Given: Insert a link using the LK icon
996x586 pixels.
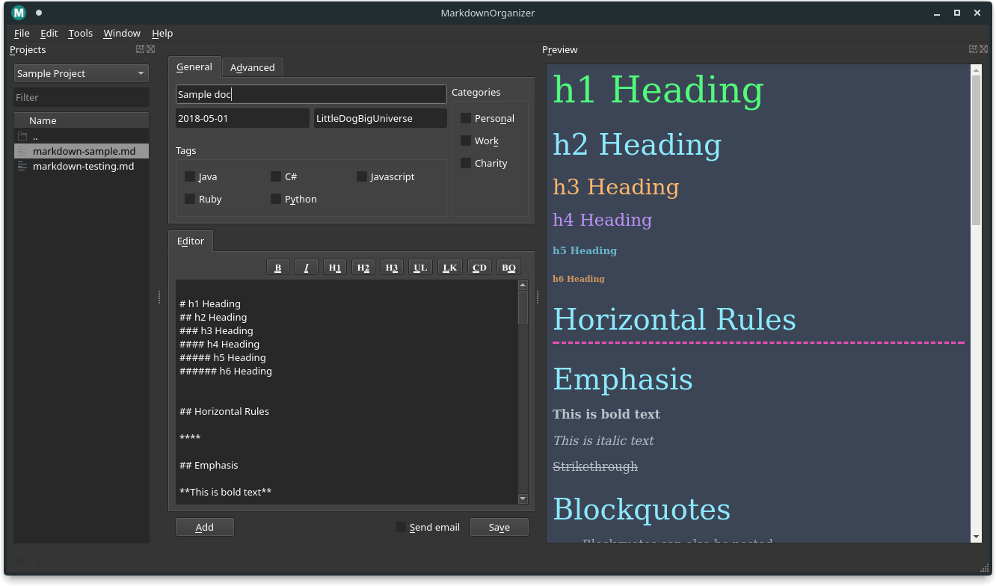Looking at the screenshot, I should click(x=449, y=267).
